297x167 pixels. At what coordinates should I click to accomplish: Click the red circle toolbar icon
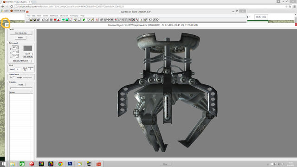click(55, 19)
